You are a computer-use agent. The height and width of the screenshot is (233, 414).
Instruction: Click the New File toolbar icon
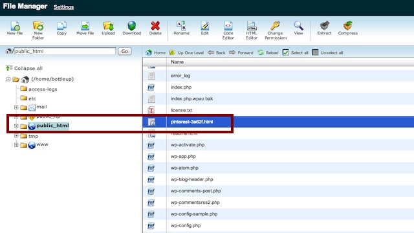[x=15, y=28]
